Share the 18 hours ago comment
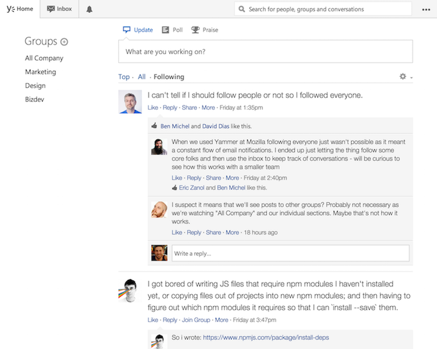The image size is (437, 349). [213, 233]
